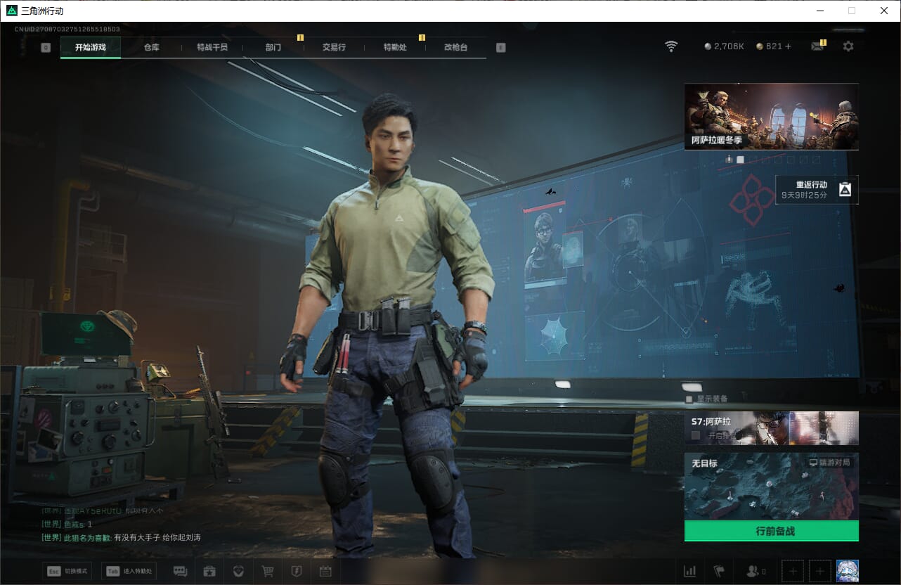The height and width of the screenshot is (585, 901).
Task: Click the 三角洲行动 window title bar logo
Action: pos(11,11)
